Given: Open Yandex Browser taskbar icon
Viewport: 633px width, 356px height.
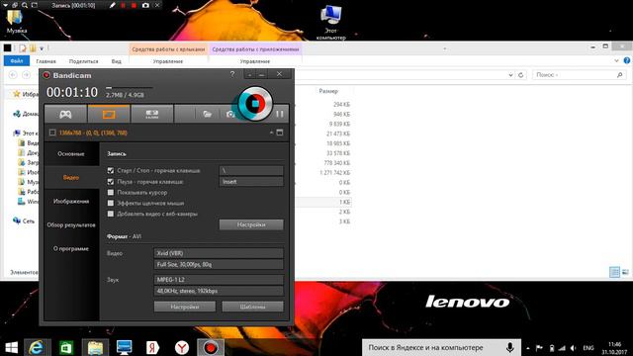Looking at the screenshot, I should click(182, 347).
